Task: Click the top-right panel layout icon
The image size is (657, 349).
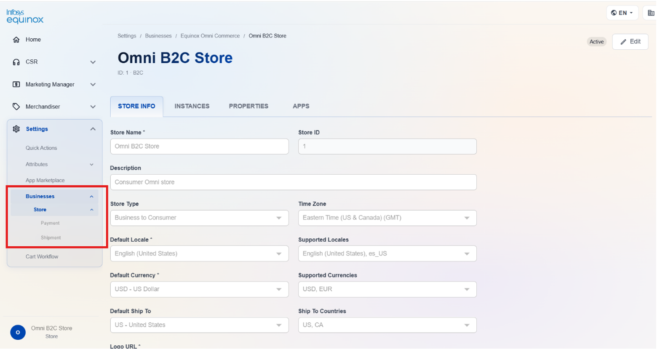Action: 651,13
